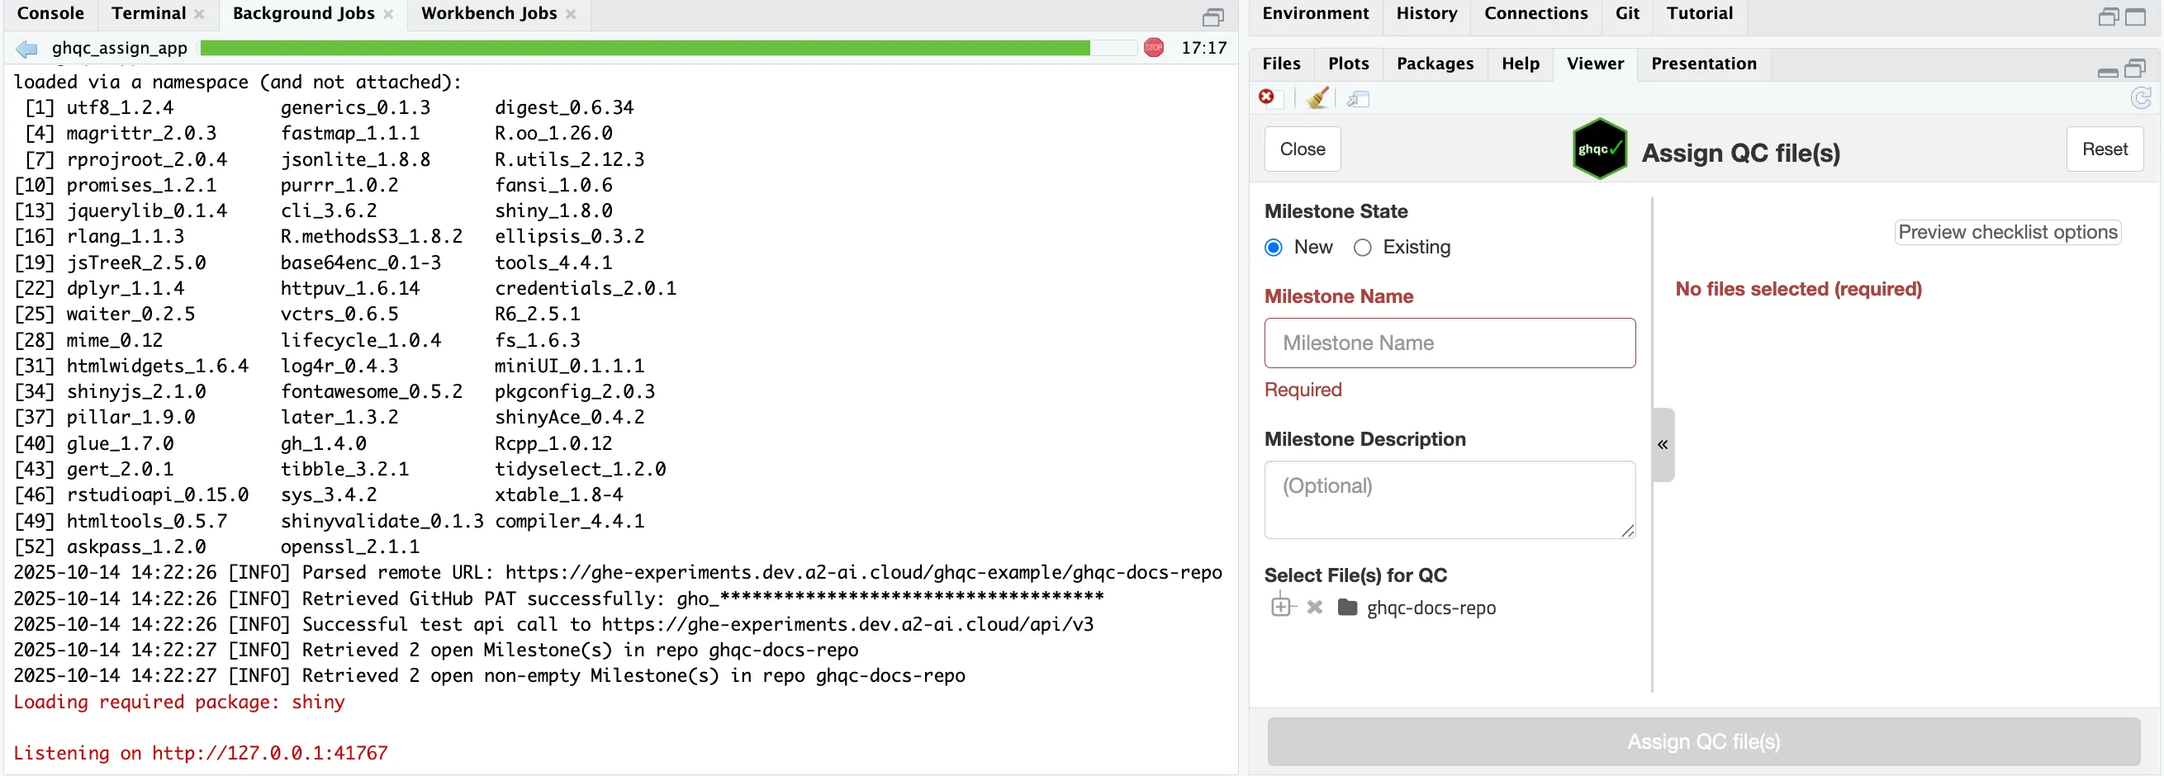Click the ghqc hexagon logo
Screen dimensions: 2164x776
[1599, 149]
